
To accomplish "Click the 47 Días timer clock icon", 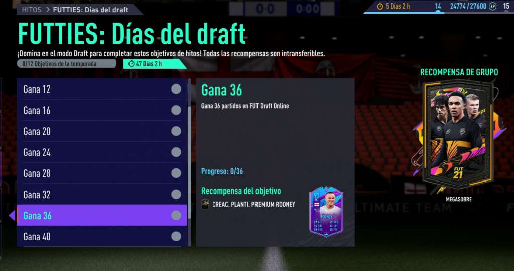I will pyautogui.click(x=132, y=64).
